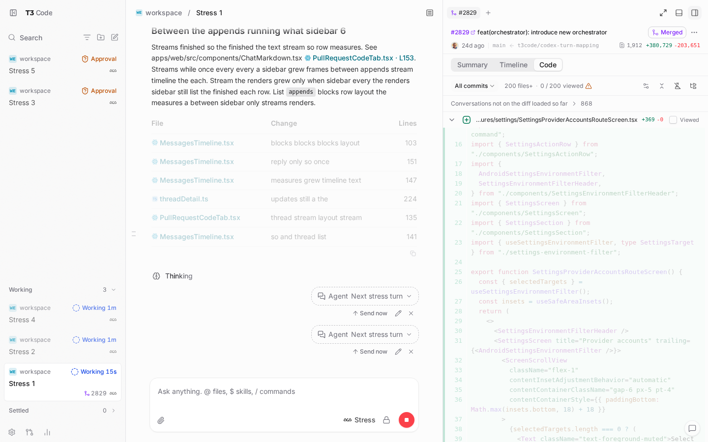
Task: Open the thread filter options icon
Action: coord(87,37)
